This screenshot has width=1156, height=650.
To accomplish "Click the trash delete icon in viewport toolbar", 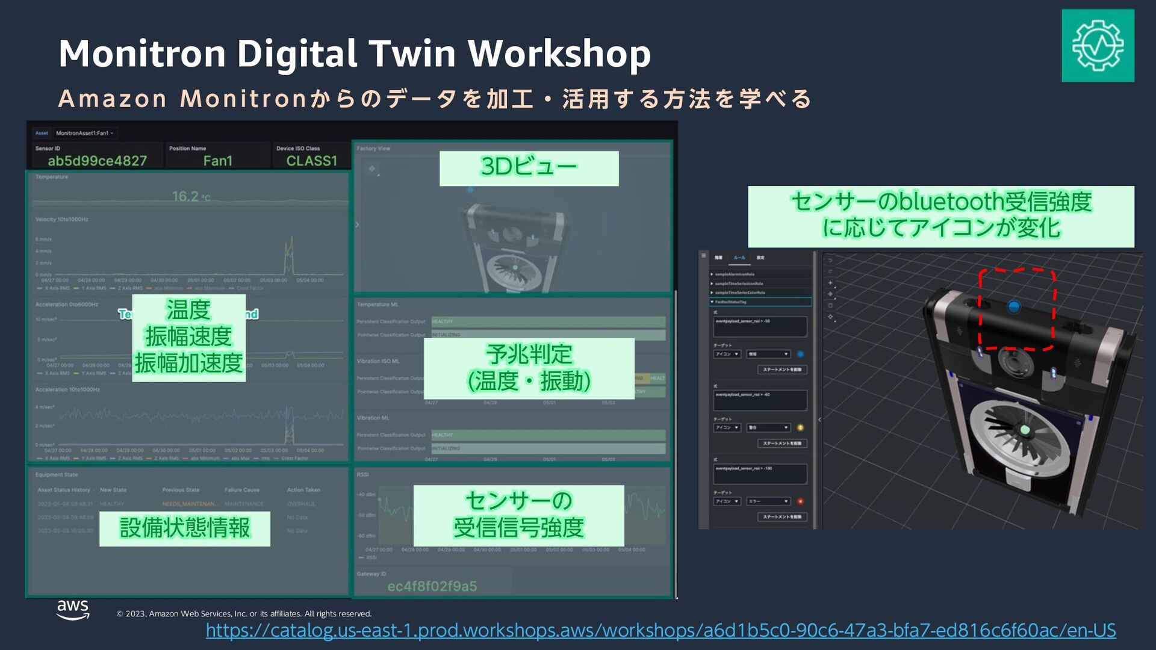I will click(830, 306).
